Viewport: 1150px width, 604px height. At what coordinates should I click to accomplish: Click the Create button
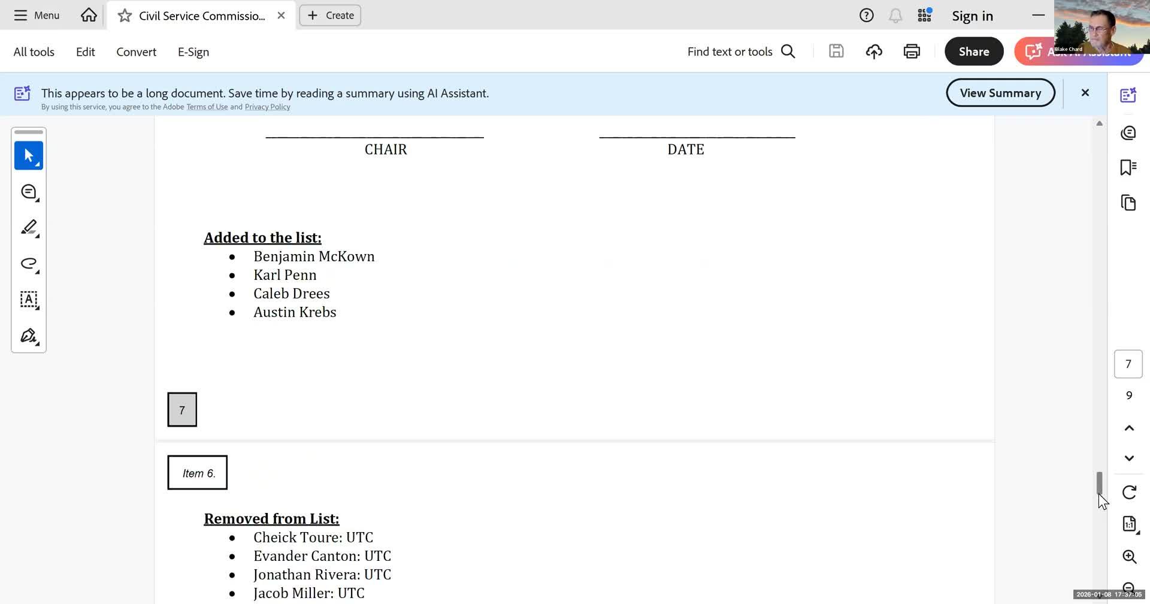click(x=330, y=16)
